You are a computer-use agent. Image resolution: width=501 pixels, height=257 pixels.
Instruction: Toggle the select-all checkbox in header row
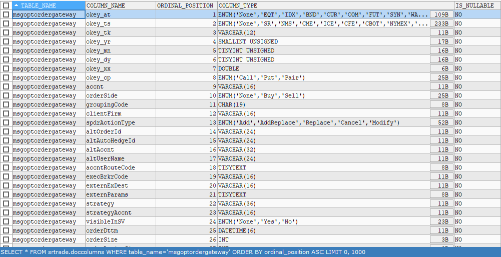[6, 5]
